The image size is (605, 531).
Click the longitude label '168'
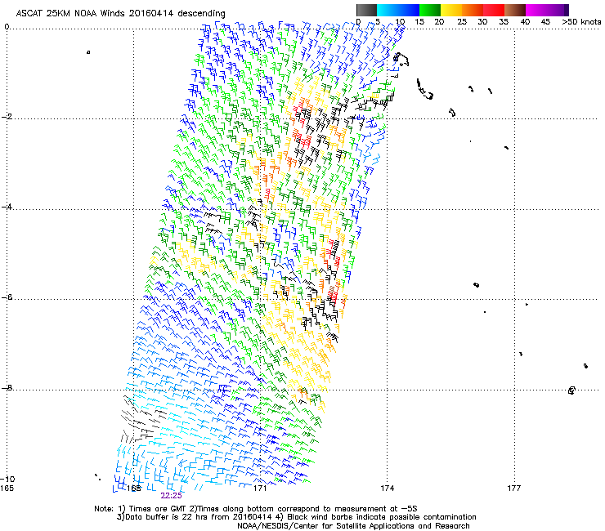[133, 489]
